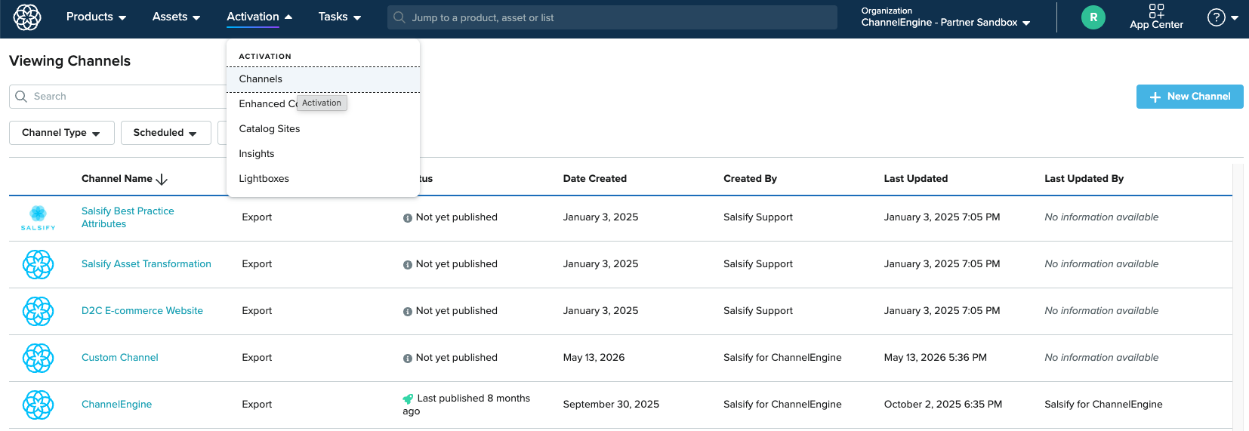The height and width of the screenshot is (431, 1249).
Task: Sort by the Last Updated column header
Action: coord(916,179)
